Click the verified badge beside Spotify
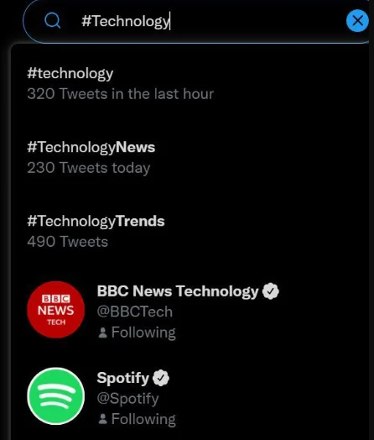 point(161,378)
